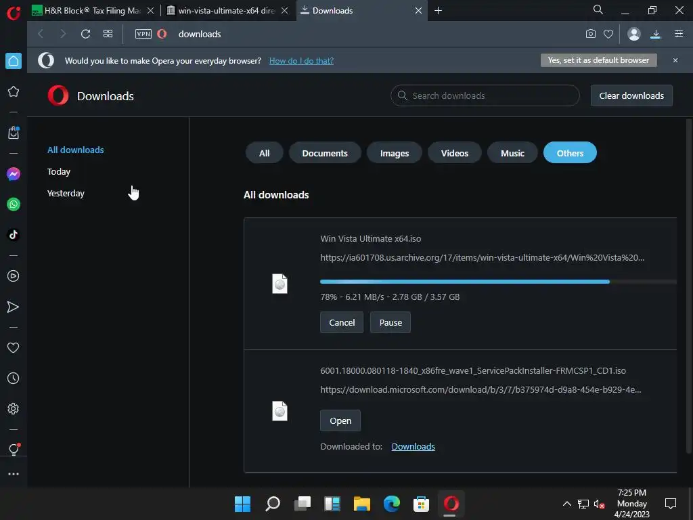Open the Start Page home icon
The image size is (693, 520).
(x=14, y=61)
